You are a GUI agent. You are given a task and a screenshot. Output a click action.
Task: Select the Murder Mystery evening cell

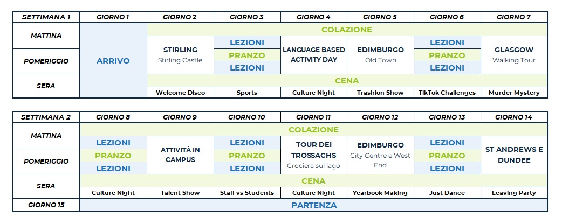click(x=513, y=93)
